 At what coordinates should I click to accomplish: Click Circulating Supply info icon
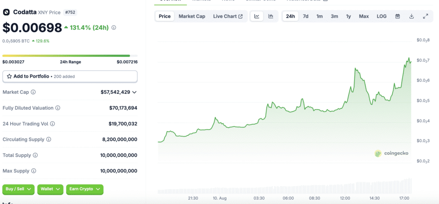click(49, 140)
